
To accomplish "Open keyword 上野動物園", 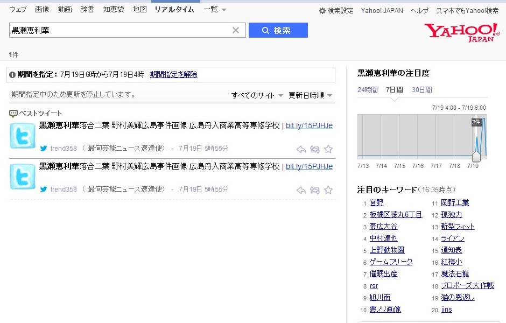I will [387, 250].
